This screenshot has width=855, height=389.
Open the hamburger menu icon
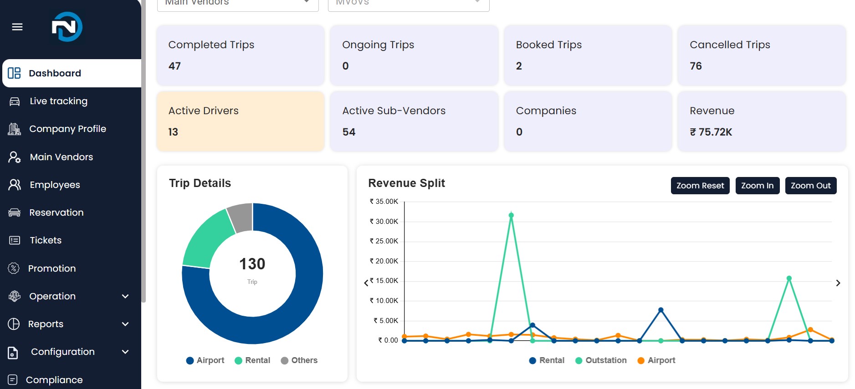(x=17, y=27)
